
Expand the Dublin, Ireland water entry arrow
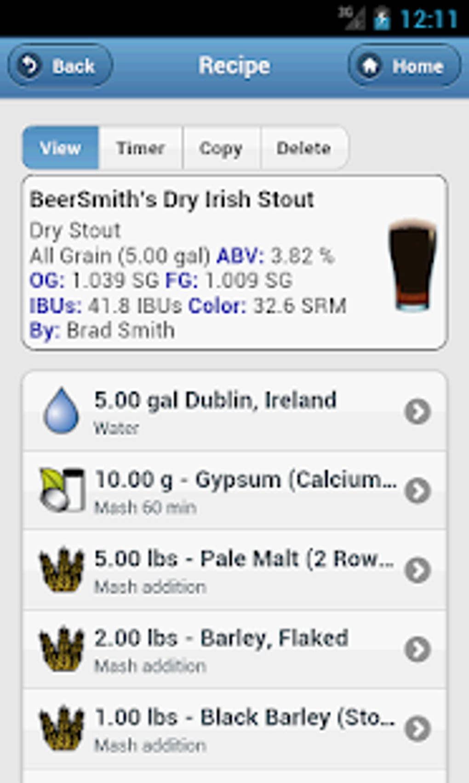(418, 411)
